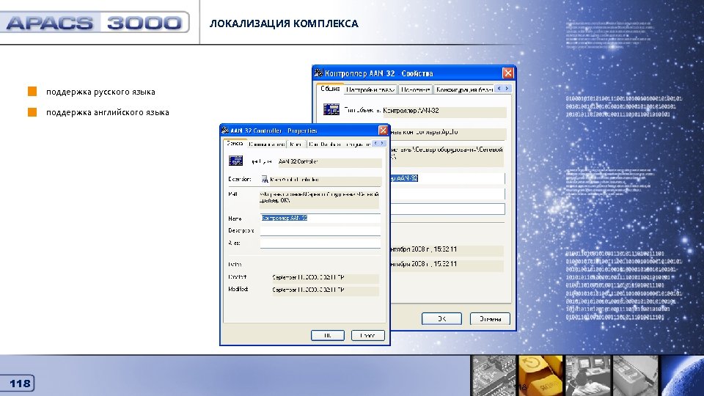Click the controller type icon in English dialog

(x=235, y=161)
